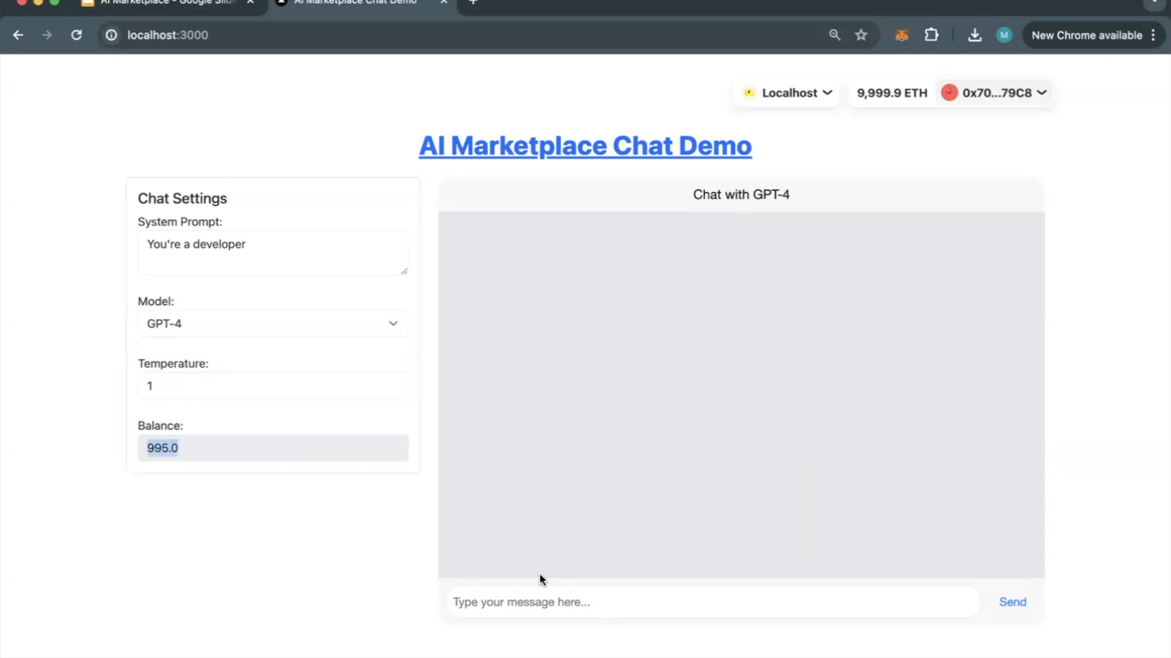Click the browser forward arrow
The width and height of the screenshot is (1171, 658).
(47, 35)
